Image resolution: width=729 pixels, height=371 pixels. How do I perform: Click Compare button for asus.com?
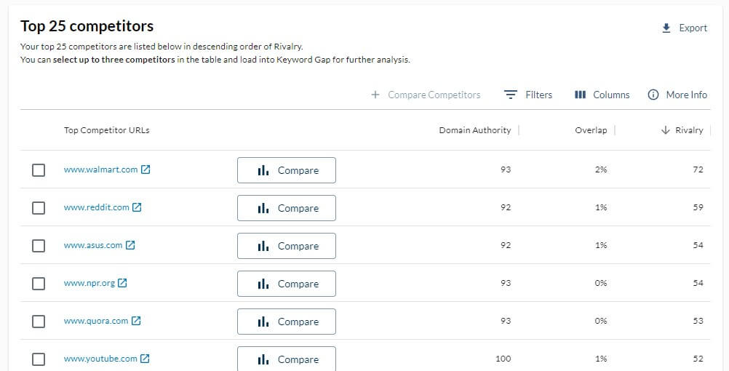tap(287, 246)
